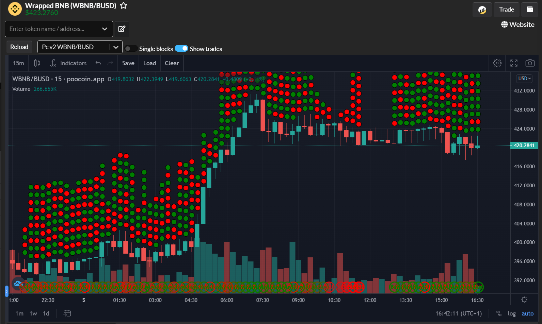Click the edit token icon button
Screen dimensions: 542x324
pyautogui.click(x=122, y=29)
